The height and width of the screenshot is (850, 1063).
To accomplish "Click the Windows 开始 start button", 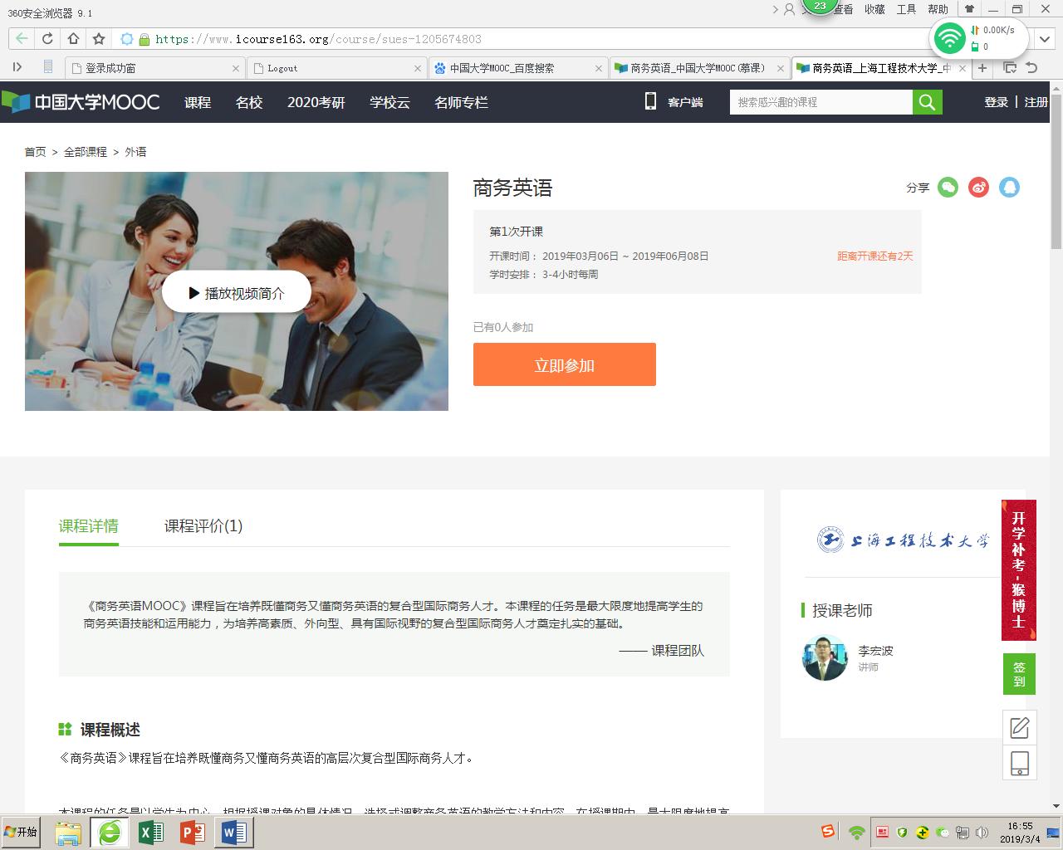I will click(x=22, y=832).
